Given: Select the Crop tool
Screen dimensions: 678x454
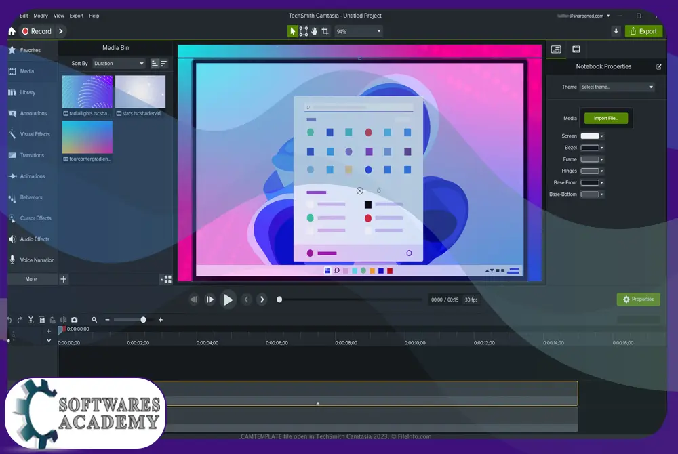Looking at the screenshot, I should coord(325,31).
